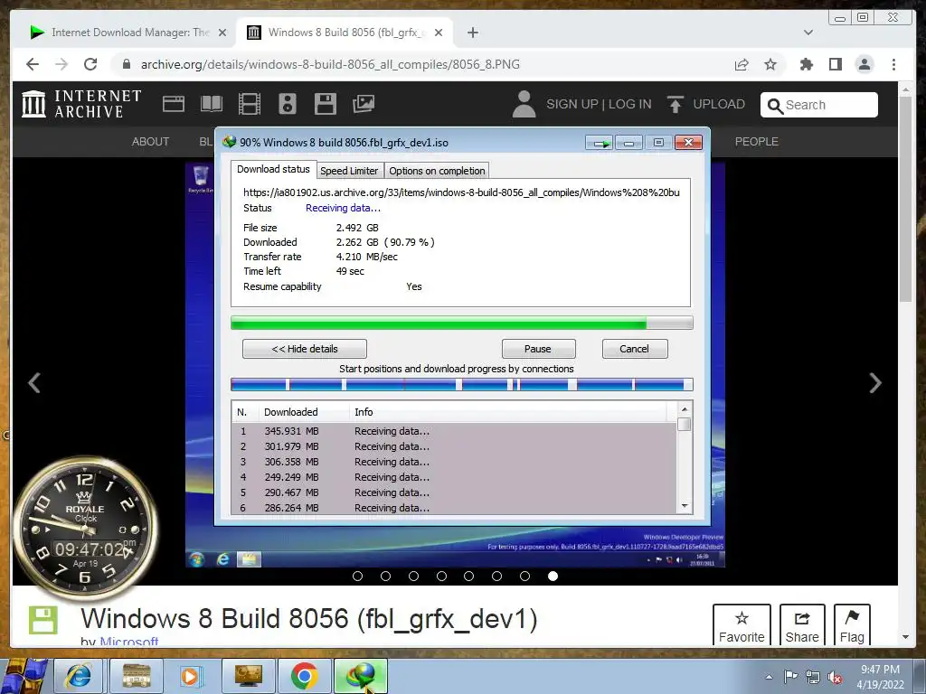The width and height of the screenshot is (926, 694).
Task: Select Windows 8 Build 8056 browser tab
Action: point(345,33)
